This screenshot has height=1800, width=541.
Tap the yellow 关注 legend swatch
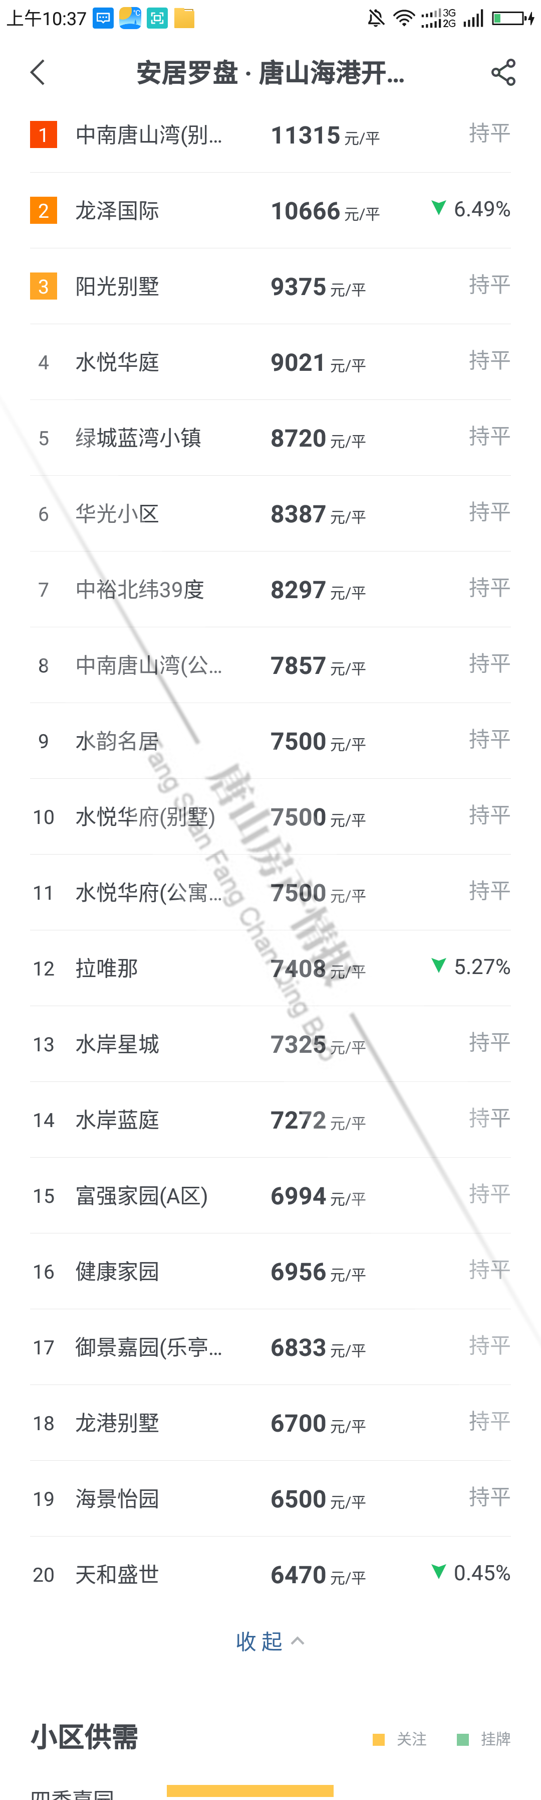[379, 1740]
